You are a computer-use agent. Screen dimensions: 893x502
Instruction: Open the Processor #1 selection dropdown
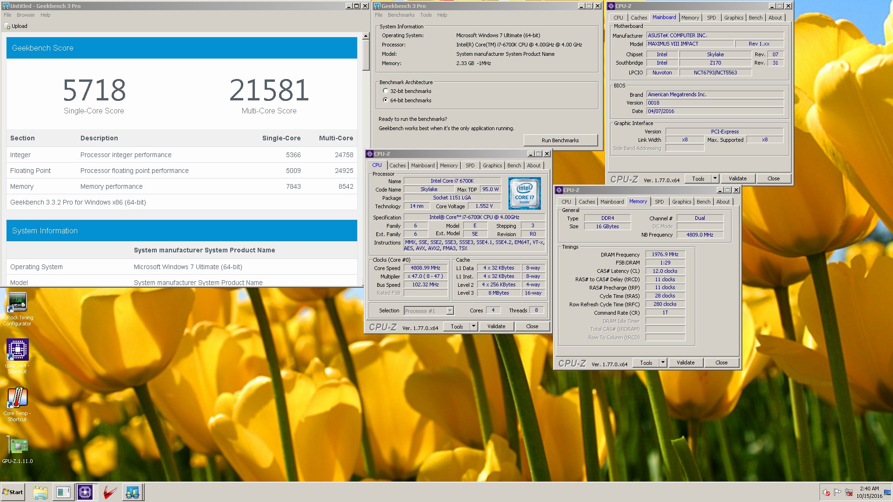click(x=450, y=310)
